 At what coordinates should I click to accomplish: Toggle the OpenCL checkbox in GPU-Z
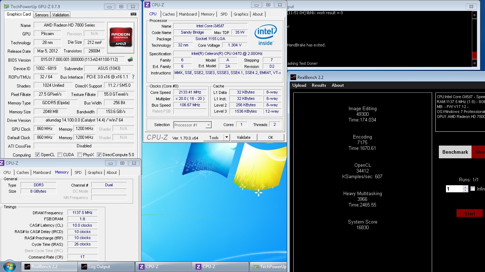click(37, 155)
